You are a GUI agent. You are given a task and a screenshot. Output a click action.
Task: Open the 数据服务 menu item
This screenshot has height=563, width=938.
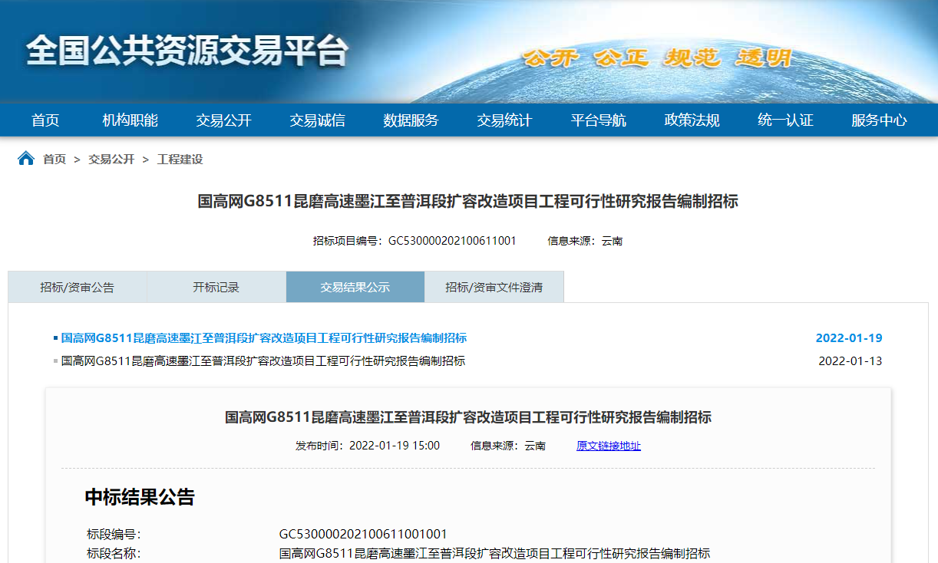pyautogui.click(x=411, y=120)
